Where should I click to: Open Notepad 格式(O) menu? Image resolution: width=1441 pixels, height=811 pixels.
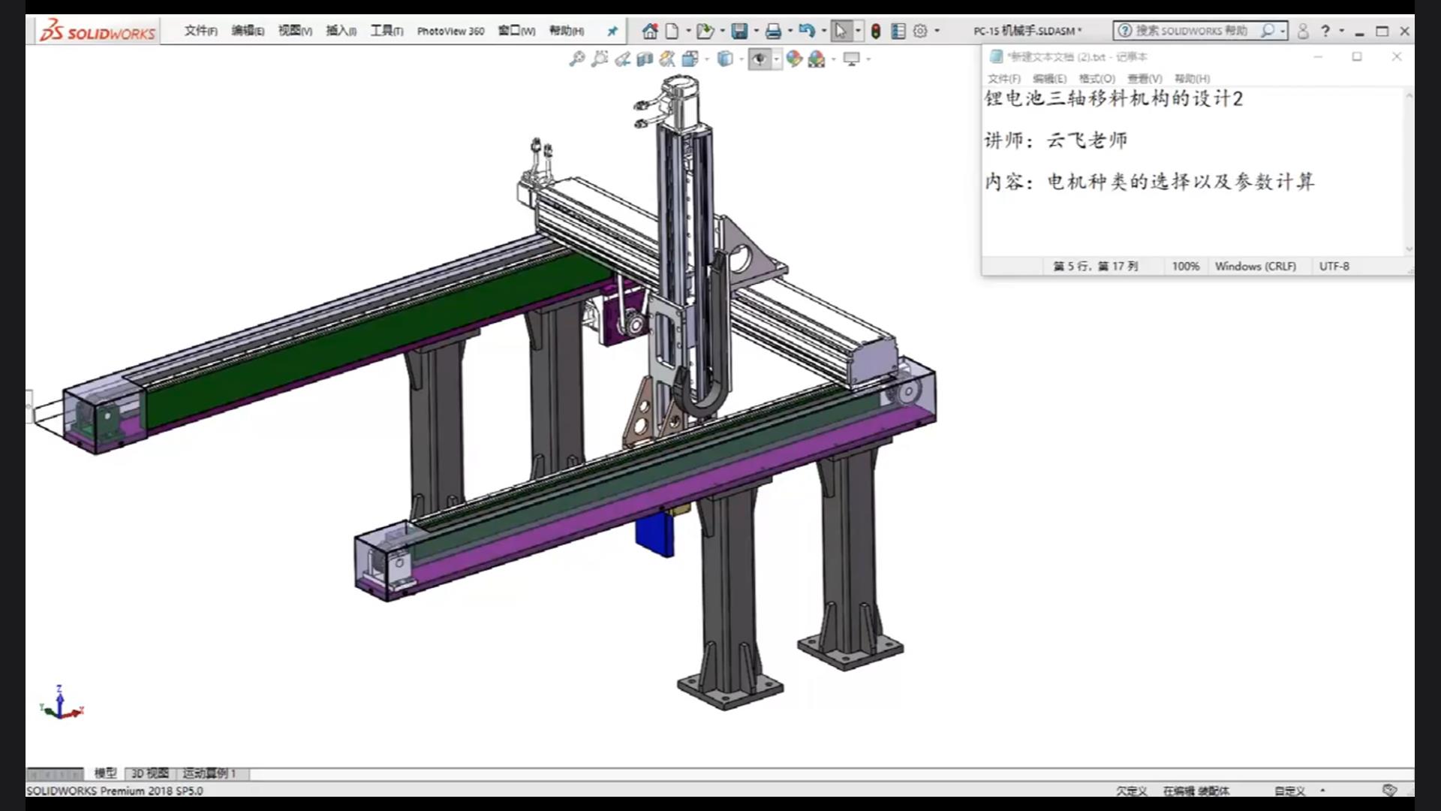(1097, 79)
